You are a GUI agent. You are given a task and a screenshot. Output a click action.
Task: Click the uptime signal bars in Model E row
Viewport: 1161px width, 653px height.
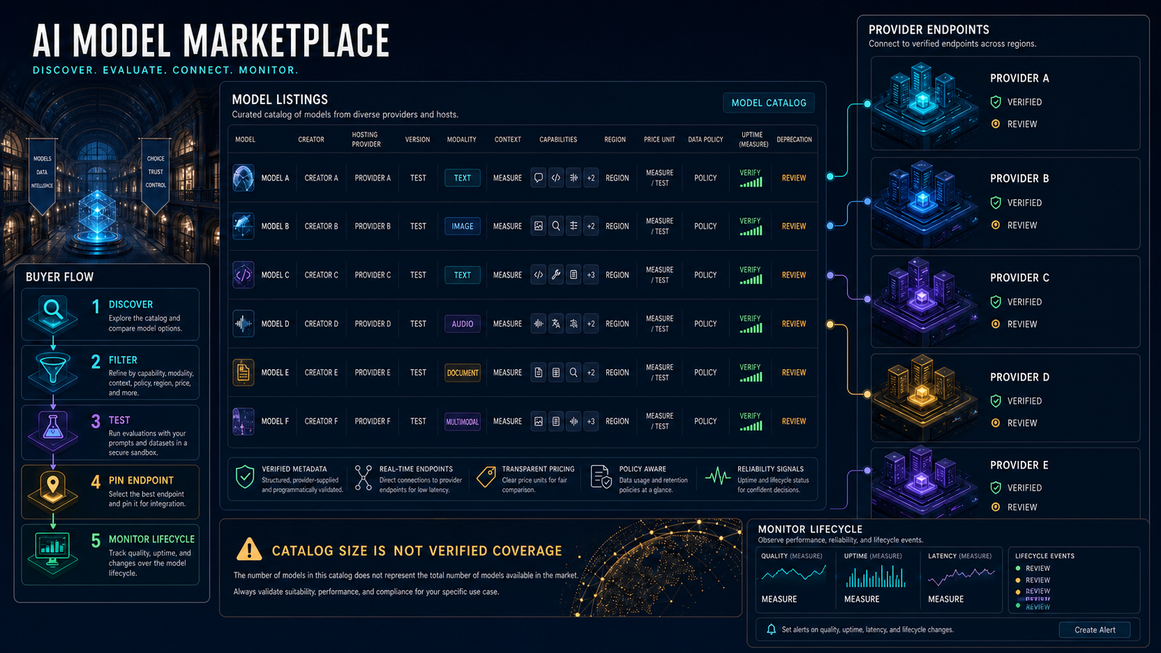(751, 377)
